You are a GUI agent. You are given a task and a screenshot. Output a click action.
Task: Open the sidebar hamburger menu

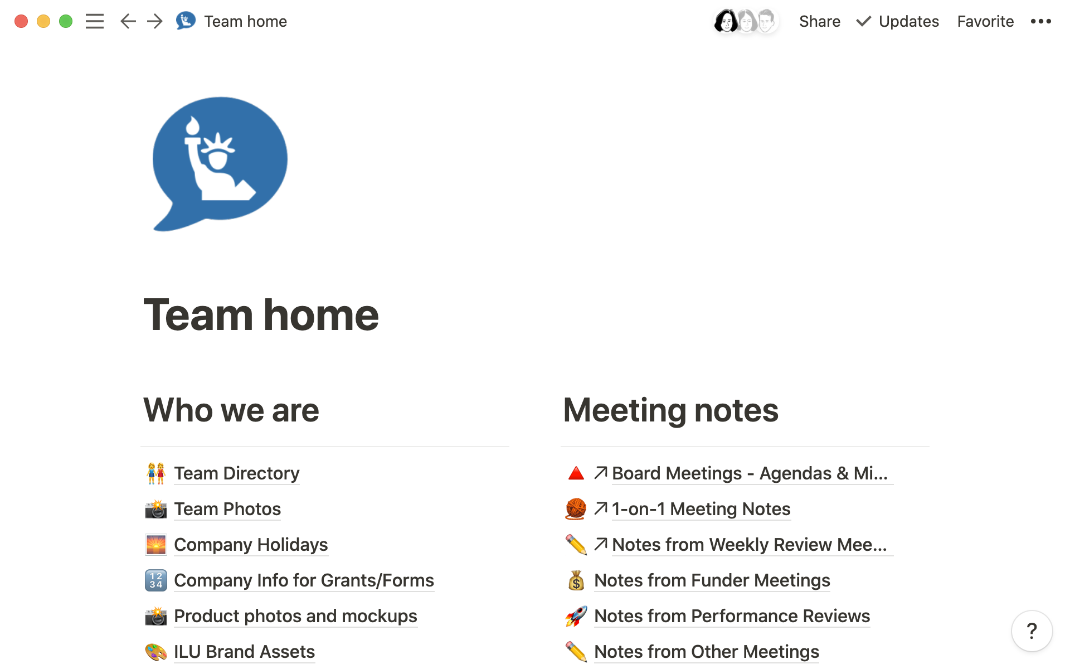[95, 21]
